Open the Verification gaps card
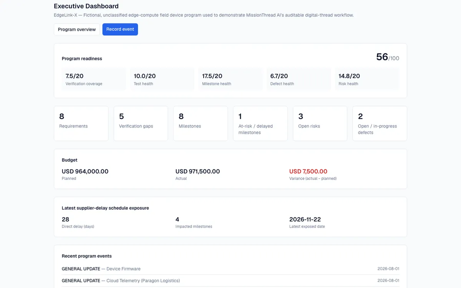 pos(141,124)
